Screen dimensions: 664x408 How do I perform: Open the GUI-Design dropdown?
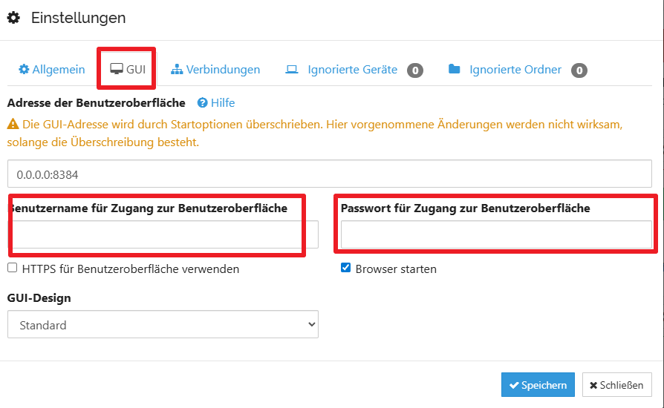pos(163,324)
